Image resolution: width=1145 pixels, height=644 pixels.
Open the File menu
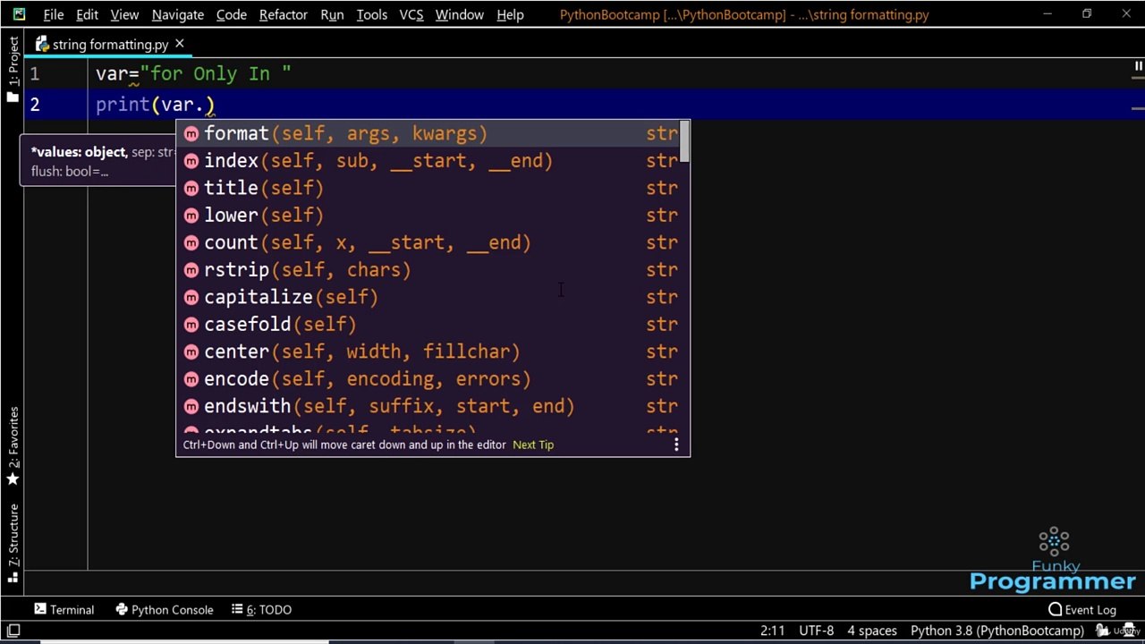(x=53, y=14)
